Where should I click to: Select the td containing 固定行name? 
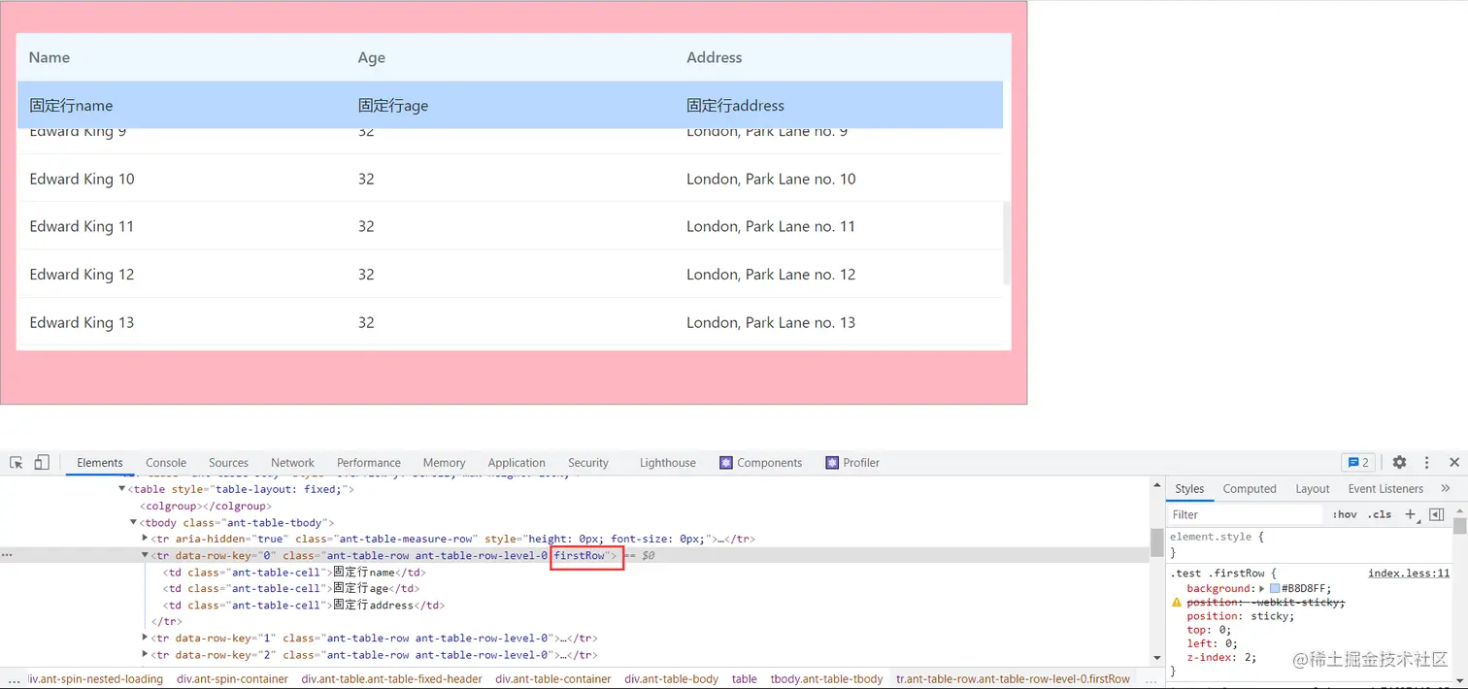[x=294, y=573]
